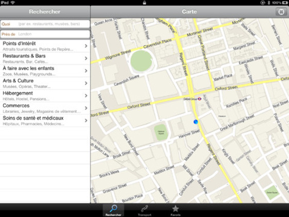Open Restaurants & Bars category
Viewport: 289px width, 217px height.
[x=45, y=58]
